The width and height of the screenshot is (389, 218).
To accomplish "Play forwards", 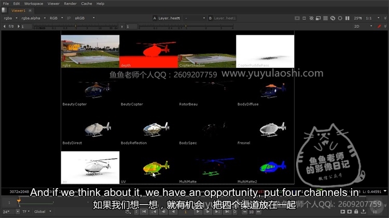I will [x=198, y=212].
